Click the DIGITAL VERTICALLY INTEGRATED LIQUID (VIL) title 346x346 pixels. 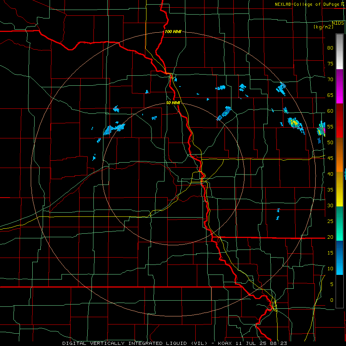pos(135,343)
